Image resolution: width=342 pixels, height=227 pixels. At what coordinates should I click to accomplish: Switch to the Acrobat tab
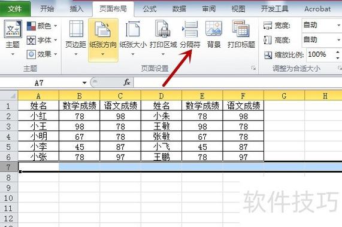pyautogui.click(x=317, y=9)
